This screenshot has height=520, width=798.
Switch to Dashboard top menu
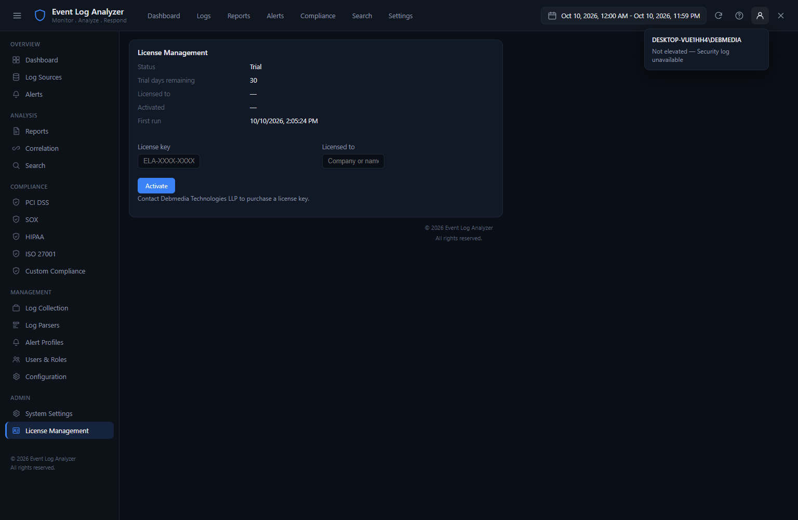(x=164, y=16)
